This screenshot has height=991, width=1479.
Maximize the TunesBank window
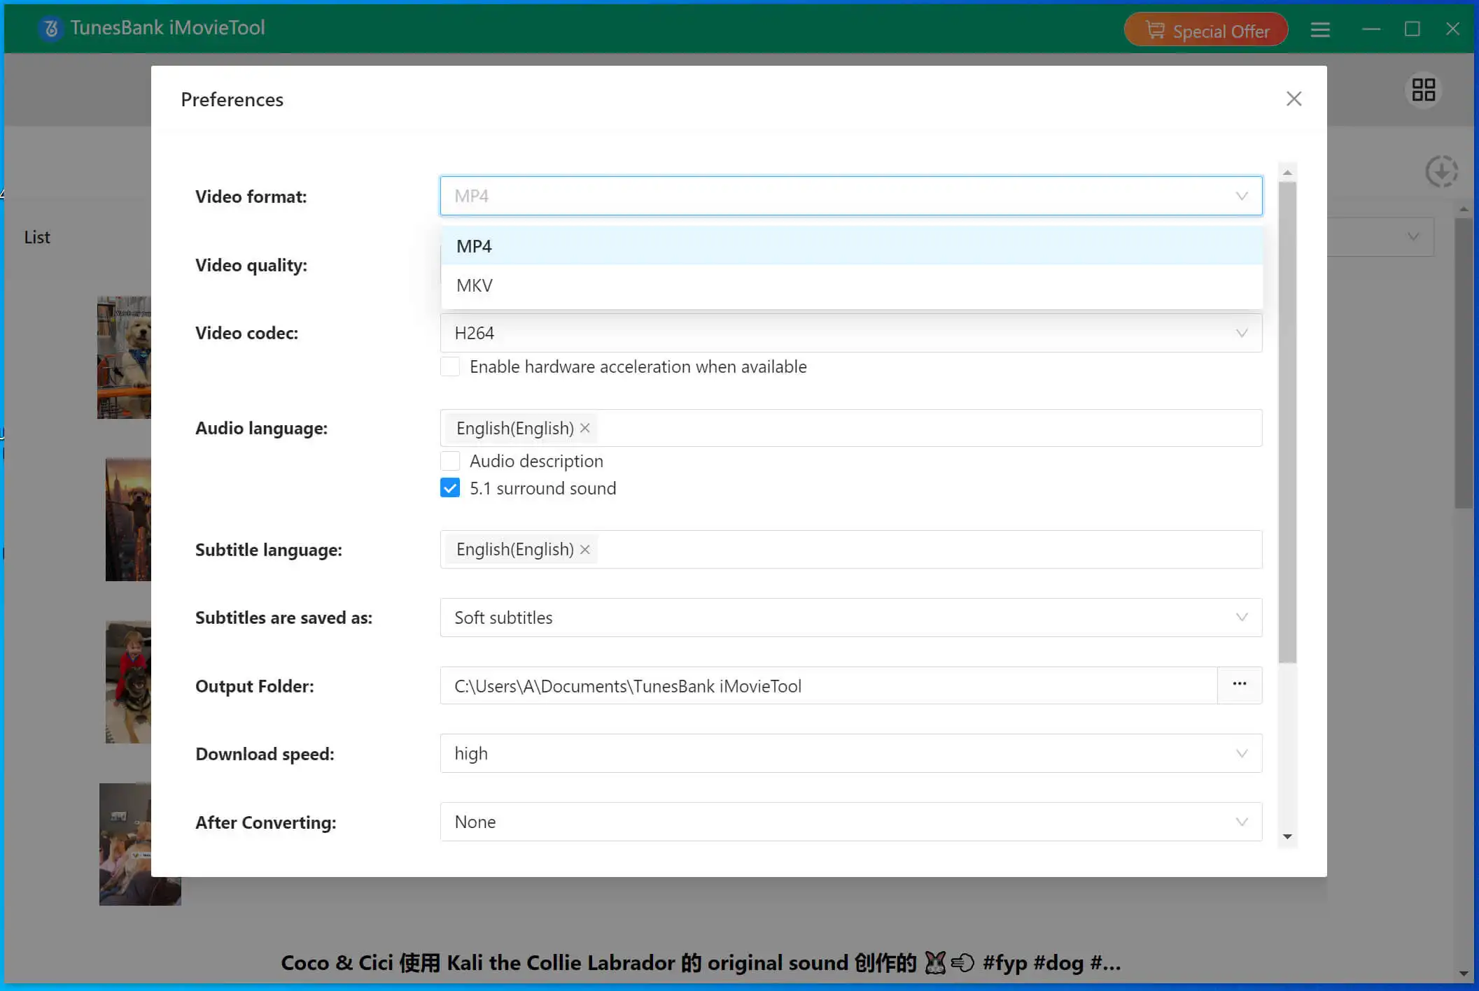point(1413,29)
